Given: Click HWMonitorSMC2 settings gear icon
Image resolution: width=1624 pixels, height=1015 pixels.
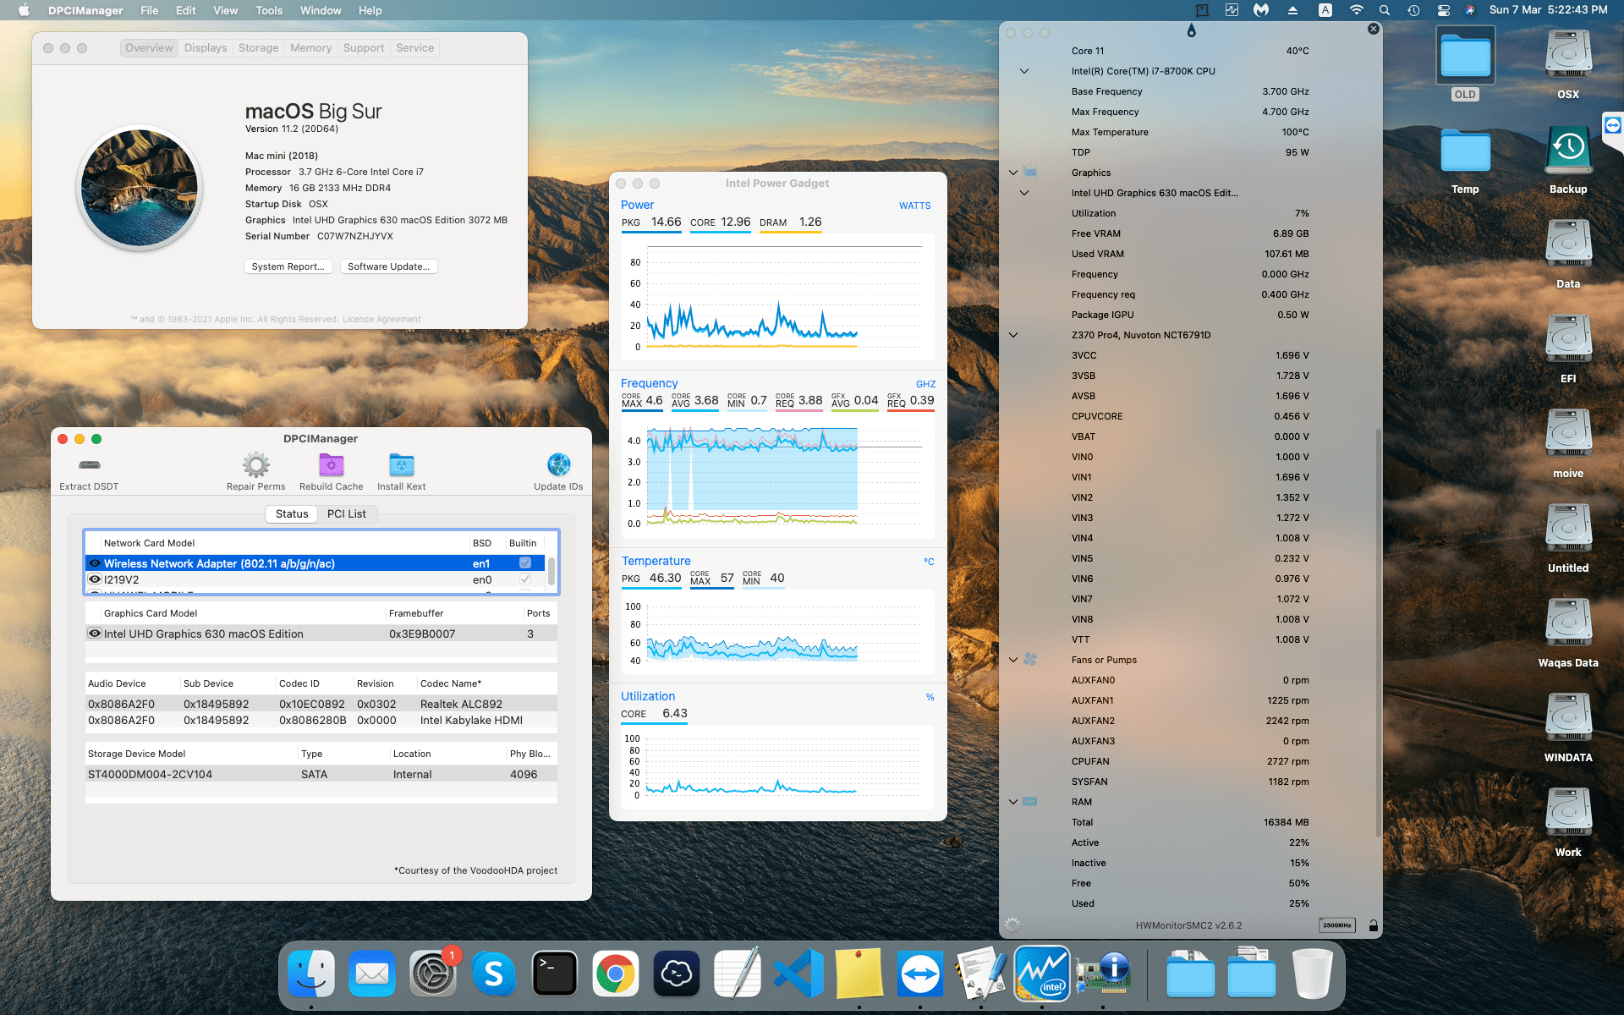Looking at the screenshot, I should pyautogui.click(x=1012, y=924).
